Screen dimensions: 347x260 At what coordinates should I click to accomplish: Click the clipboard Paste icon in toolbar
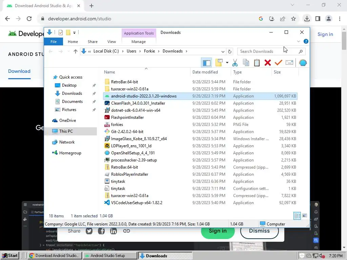257,63
